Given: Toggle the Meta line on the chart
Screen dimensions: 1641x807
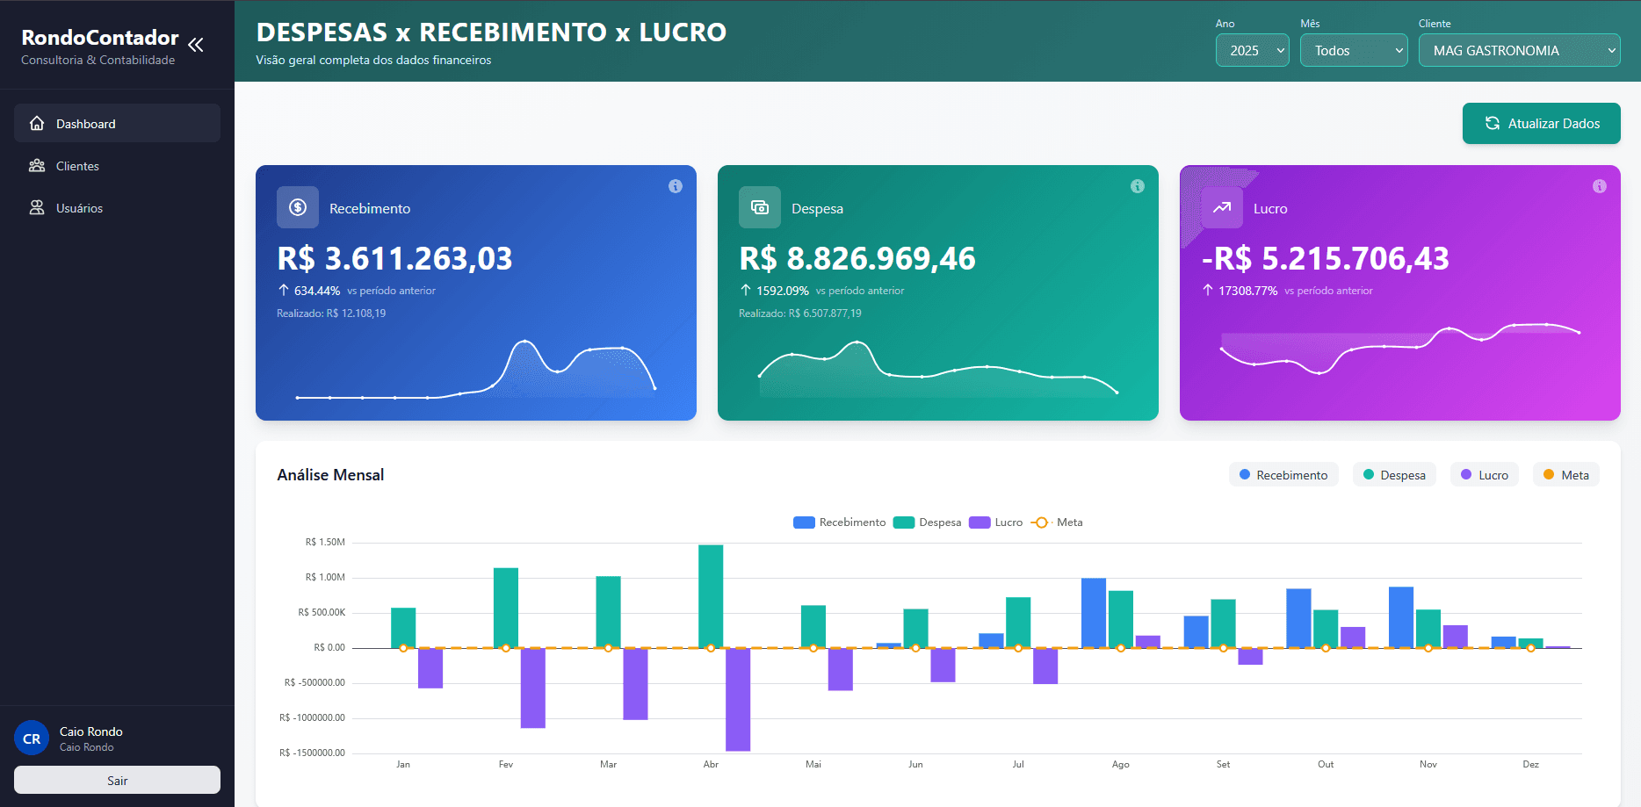Looking at the screenshot, I should [x=1565, y=474].
